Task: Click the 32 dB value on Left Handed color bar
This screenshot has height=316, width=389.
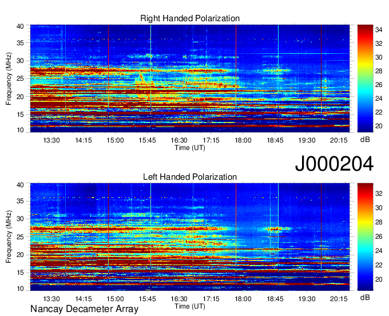Action: click(x=379, y=193)
